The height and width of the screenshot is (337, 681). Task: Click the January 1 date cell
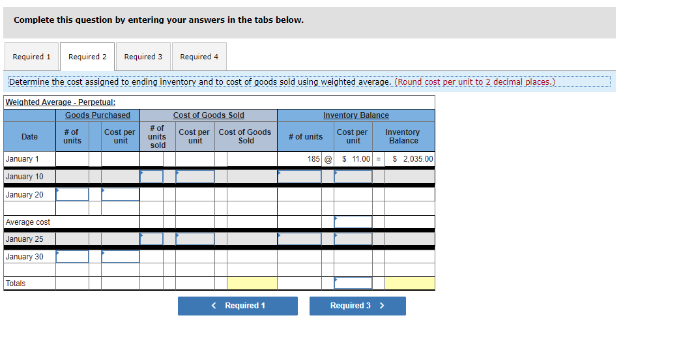pyautogui.click(x=29, y=159)
